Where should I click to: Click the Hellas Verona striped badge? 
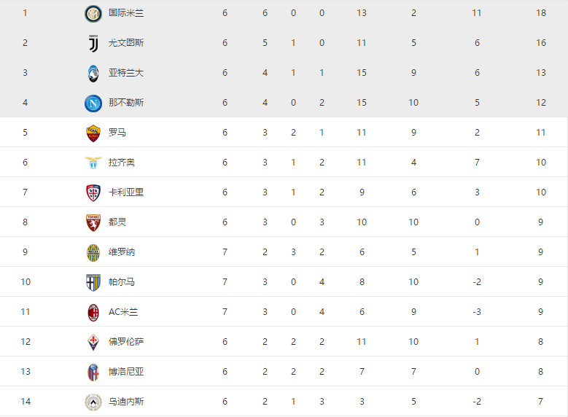tap(93, 253)
